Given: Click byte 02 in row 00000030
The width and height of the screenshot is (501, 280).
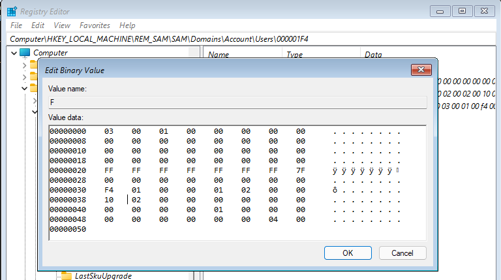Looking at the screenshot, I should tap(246, 190).
